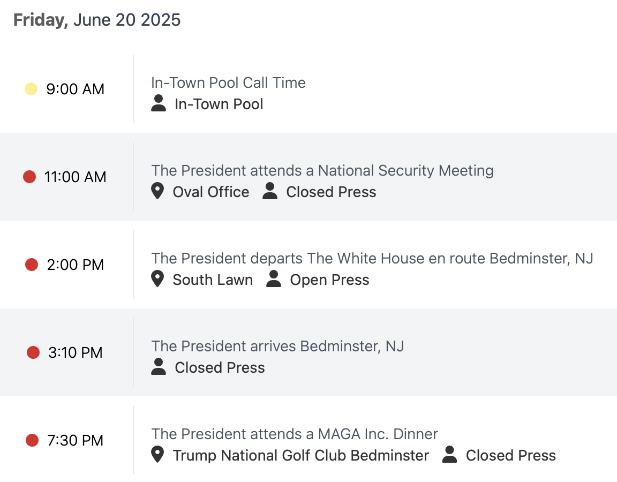Click the red dot beside 11:00 AM
This screenshot has width=617, height=482.
(29, 177)
